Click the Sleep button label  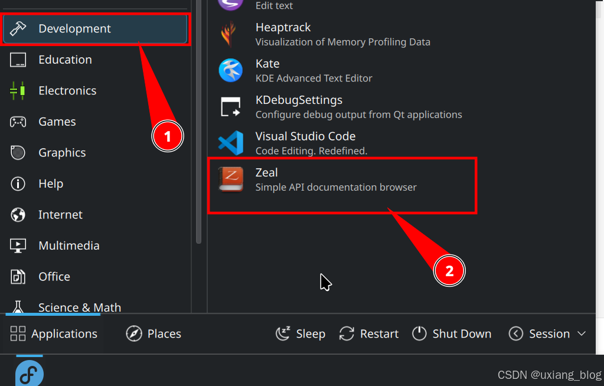click(x=311, y=333)
